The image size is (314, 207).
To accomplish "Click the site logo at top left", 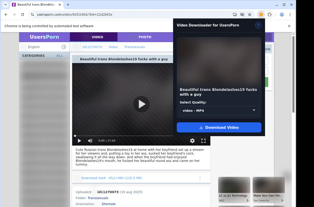I will (x=44, y=37).
